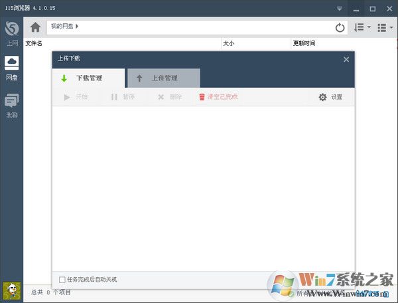The width and height of the screenshot is (398, 303).
Task: Sort by the 更新时间 column header
Action: [x=304, y=43]
